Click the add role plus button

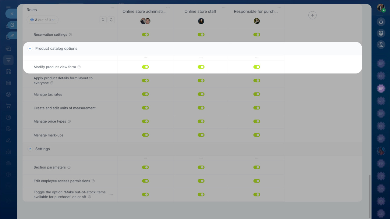(x=312, y=15)
